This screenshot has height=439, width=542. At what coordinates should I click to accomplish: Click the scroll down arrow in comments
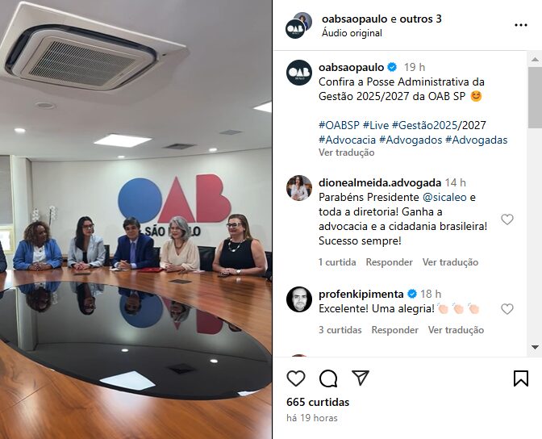click(x=535, y=347)
